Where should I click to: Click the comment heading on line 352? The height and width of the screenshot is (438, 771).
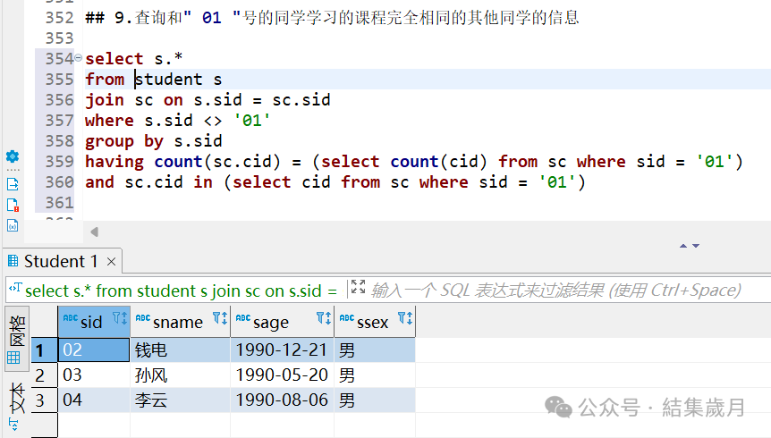332,18
